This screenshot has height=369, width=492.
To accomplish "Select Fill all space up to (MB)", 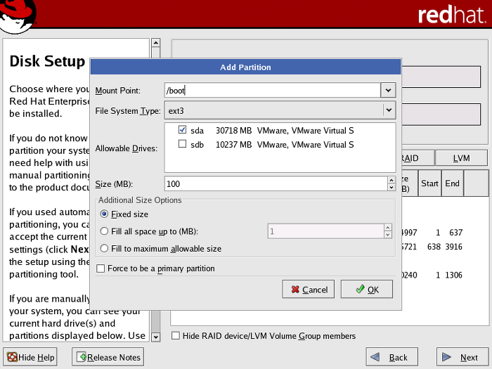I will coord(104,231).
